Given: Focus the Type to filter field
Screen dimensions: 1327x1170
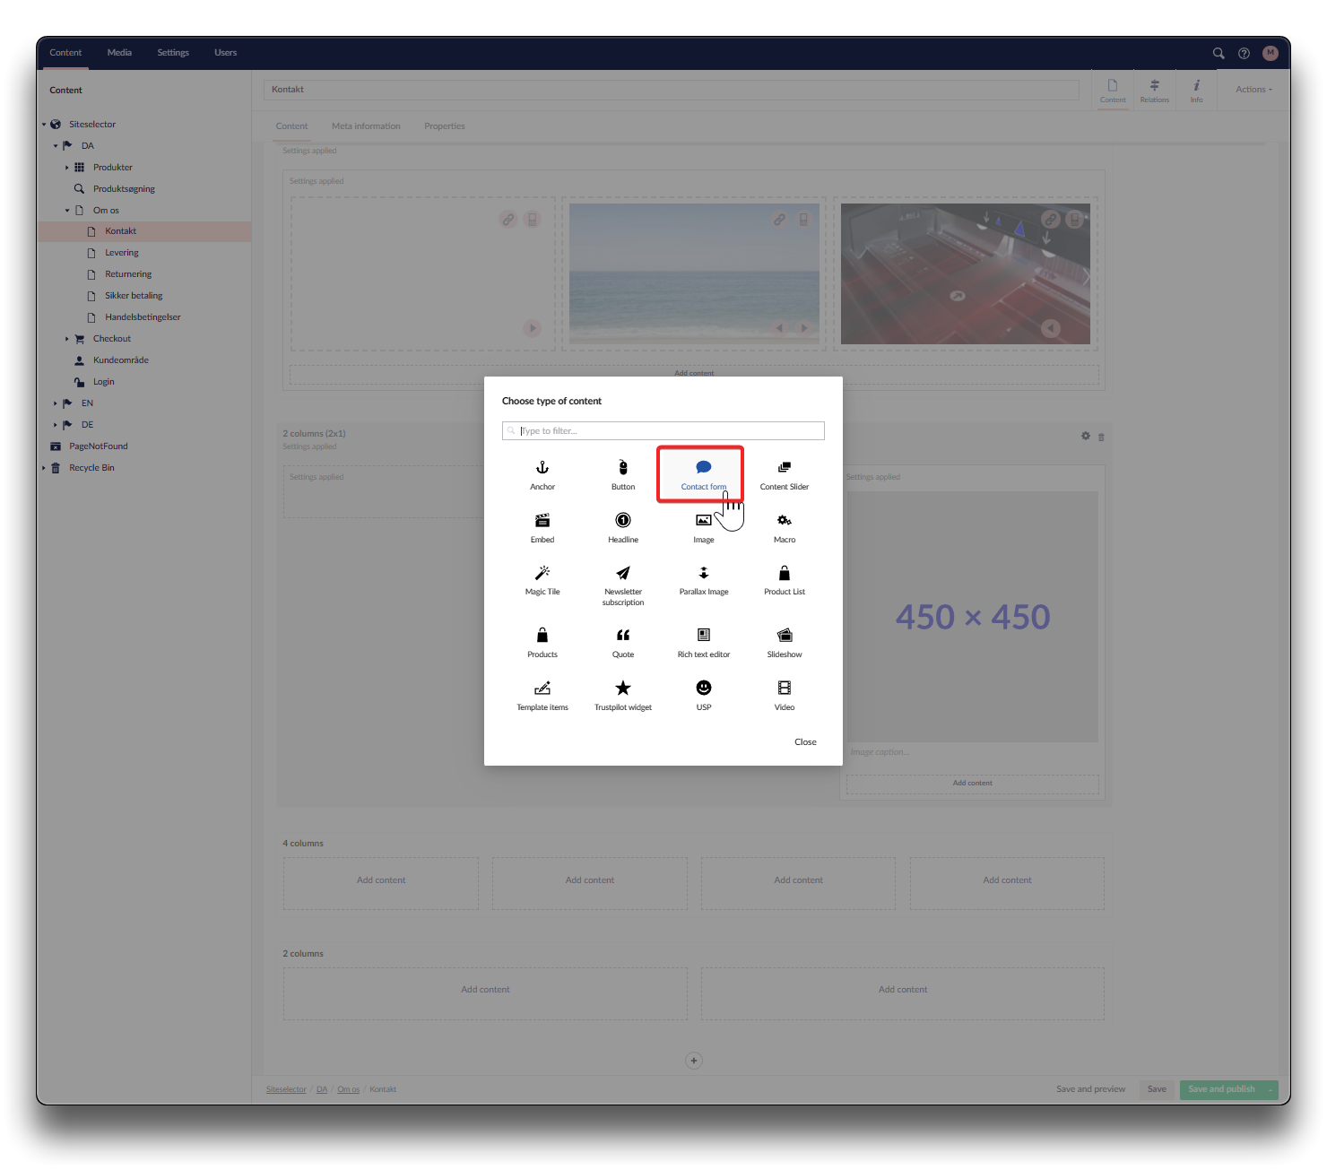Looking at the screenshot, I should (663, 430).
